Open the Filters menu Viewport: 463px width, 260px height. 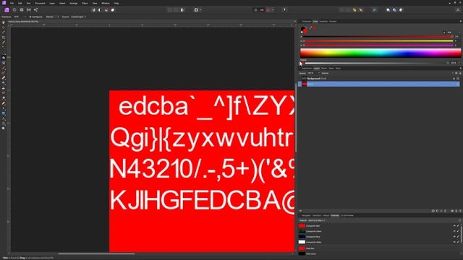click(x=85, y=3)
